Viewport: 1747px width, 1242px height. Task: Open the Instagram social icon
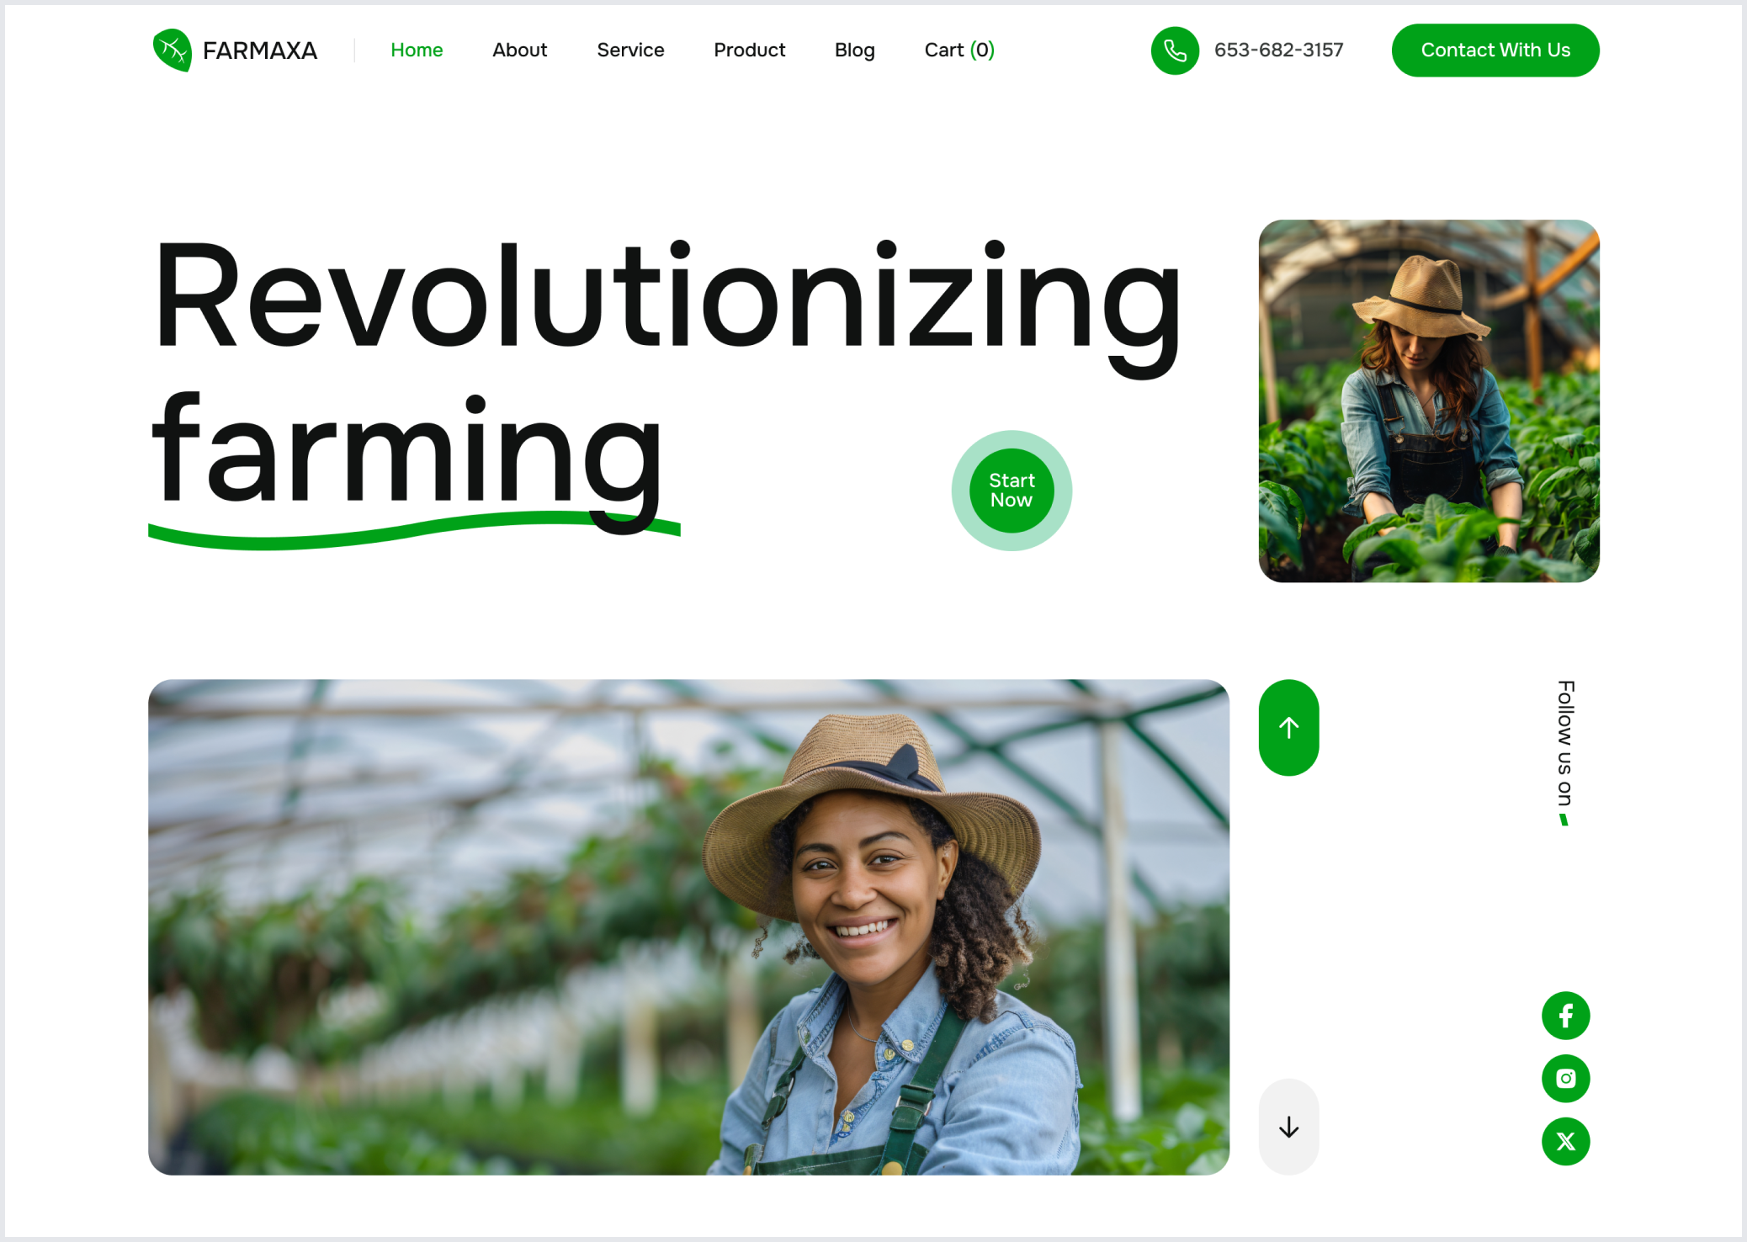[x=1565, y=1079]
